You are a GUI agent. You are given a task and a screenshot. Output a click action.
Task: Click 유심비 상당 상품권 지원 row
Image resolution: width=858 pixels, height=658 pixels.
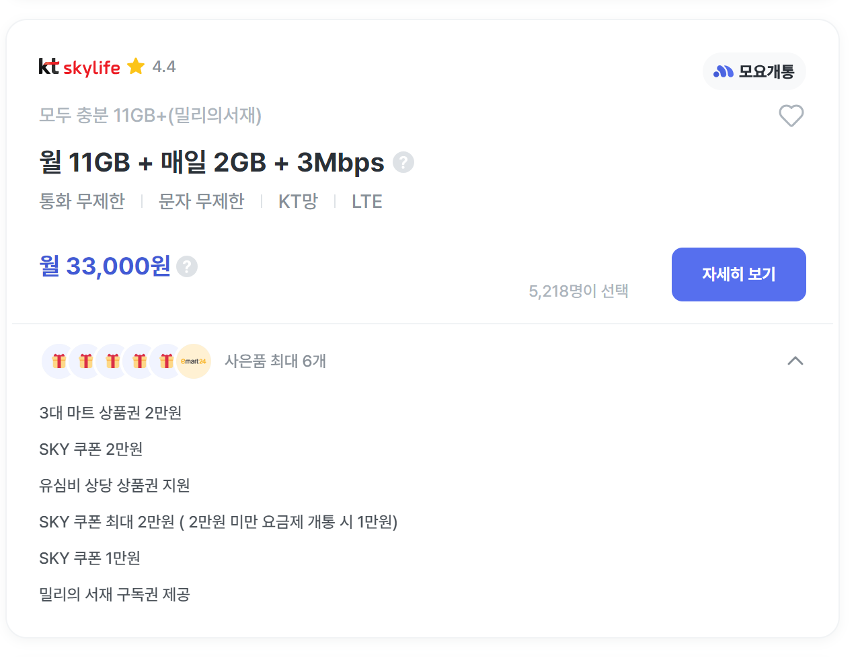click(x=115, y=485)
